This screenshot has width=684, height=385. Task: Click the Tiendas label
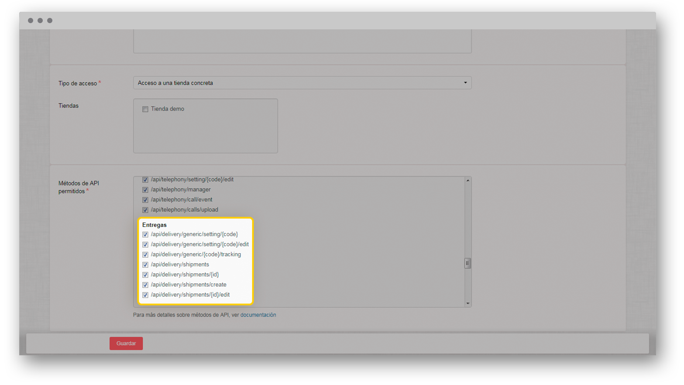point(69,106)
